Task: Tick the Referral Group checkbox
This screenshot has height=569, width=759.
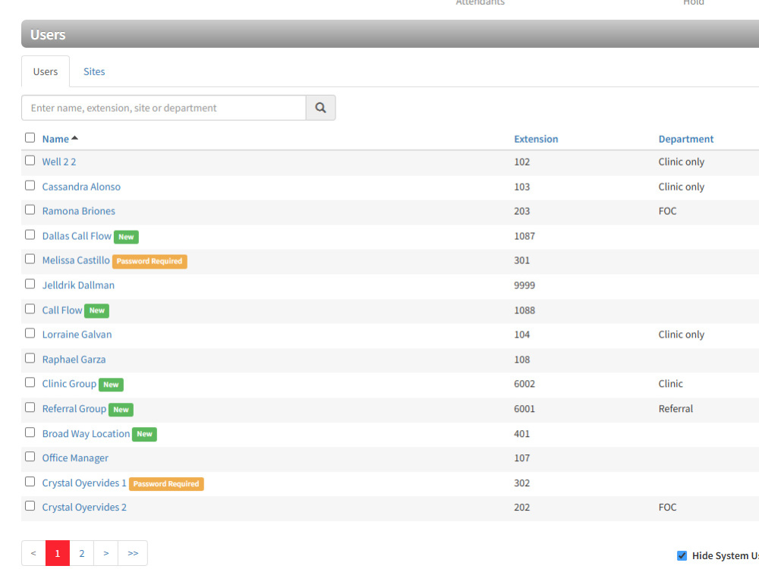Action: coord(30,408)
